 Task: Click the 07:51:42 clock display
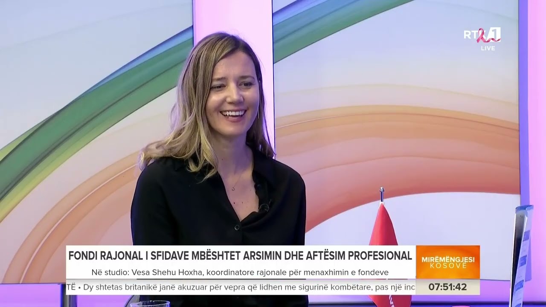click(447, 287)
